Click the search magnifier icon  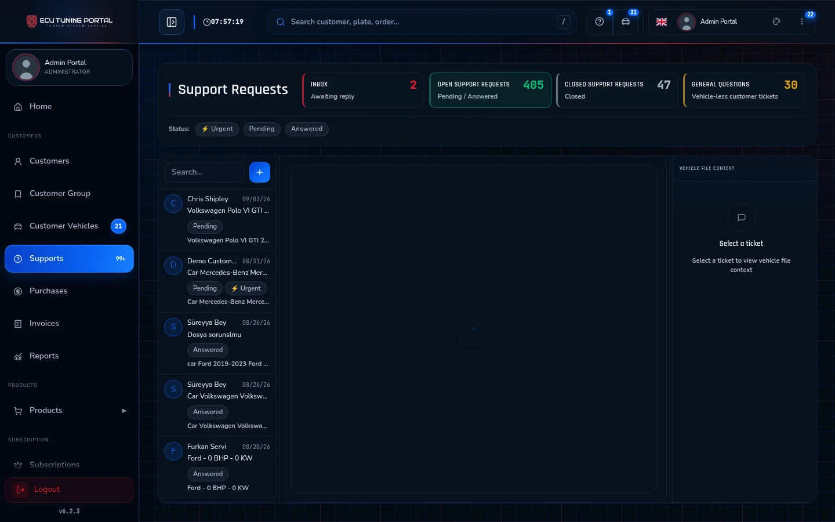coord(281,22)
